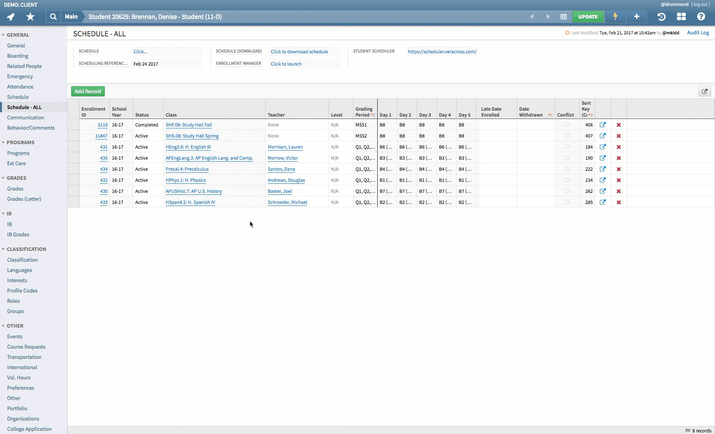
Task: Open the help question mark icon
Action: (701, 17)
